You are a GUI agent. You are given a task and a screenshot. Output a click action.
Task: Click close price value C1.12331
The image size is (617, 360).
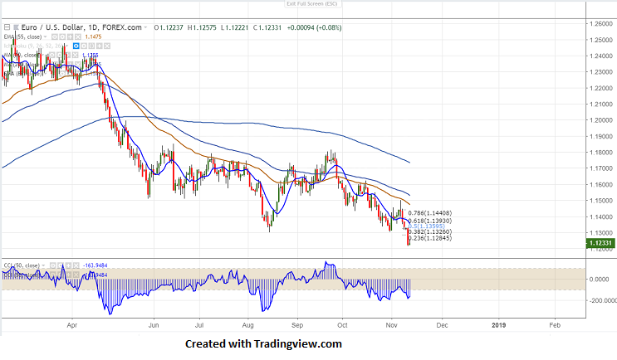coord(267,27)
